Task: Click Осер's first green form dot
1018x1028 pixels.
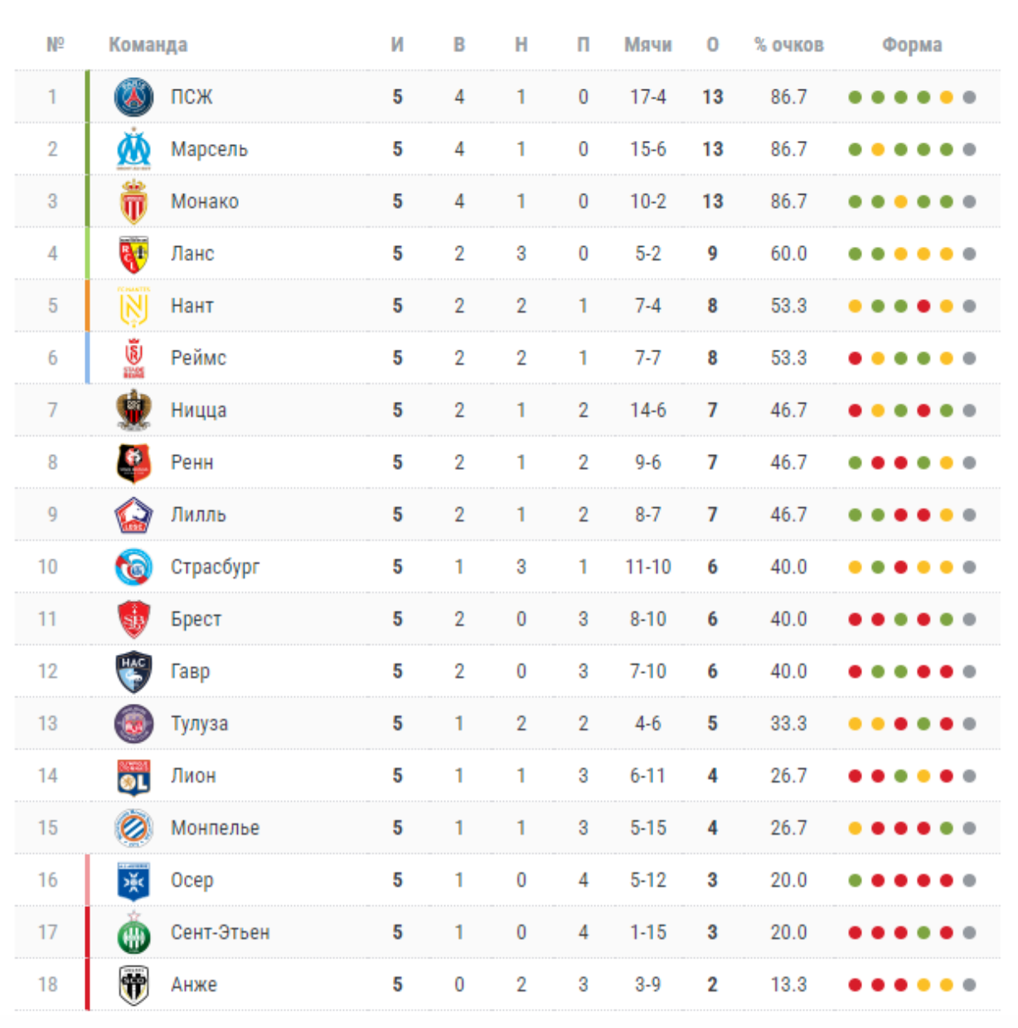Action: pyautogui.click(x=855, y=881)
